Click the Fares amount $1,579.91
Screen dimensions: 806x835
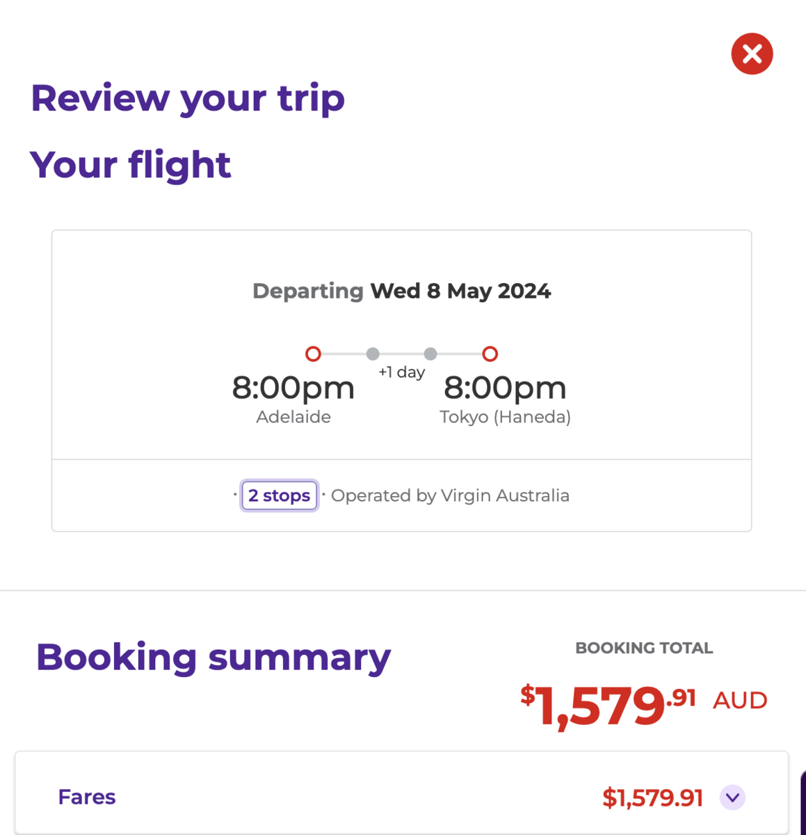coord(652,797)
